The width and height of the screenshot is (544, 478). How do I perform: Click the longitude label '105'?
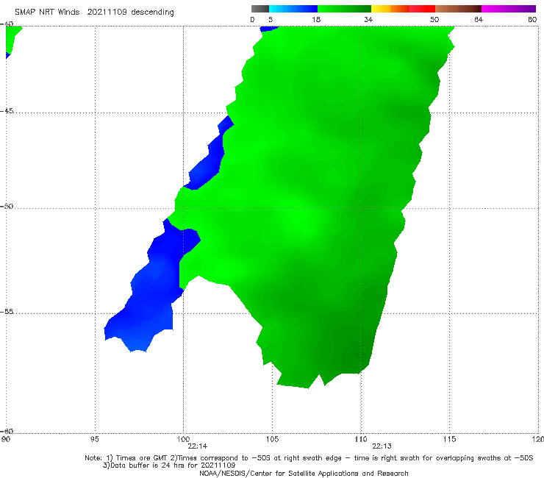click(272, 440)
